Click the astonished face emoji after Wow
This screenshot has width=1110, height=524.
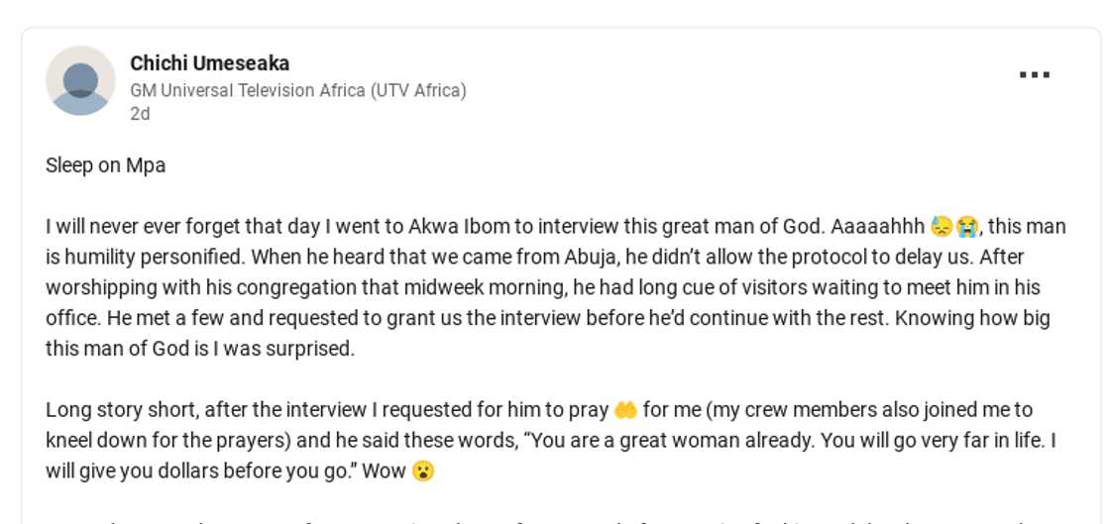[423, 472]
